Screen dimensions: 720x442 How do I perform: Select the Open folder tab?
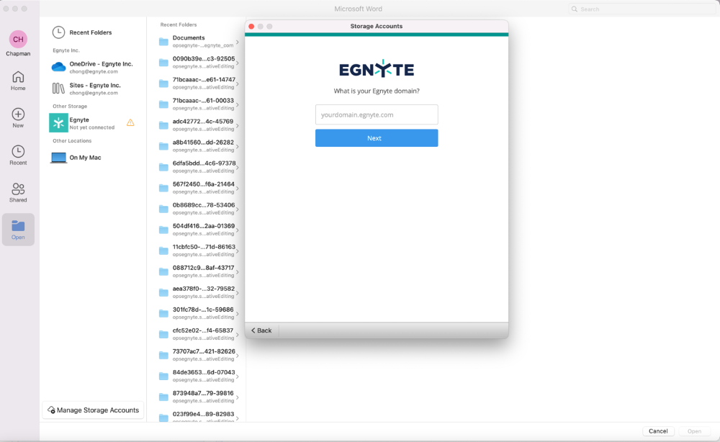click(x=18, y=230)
